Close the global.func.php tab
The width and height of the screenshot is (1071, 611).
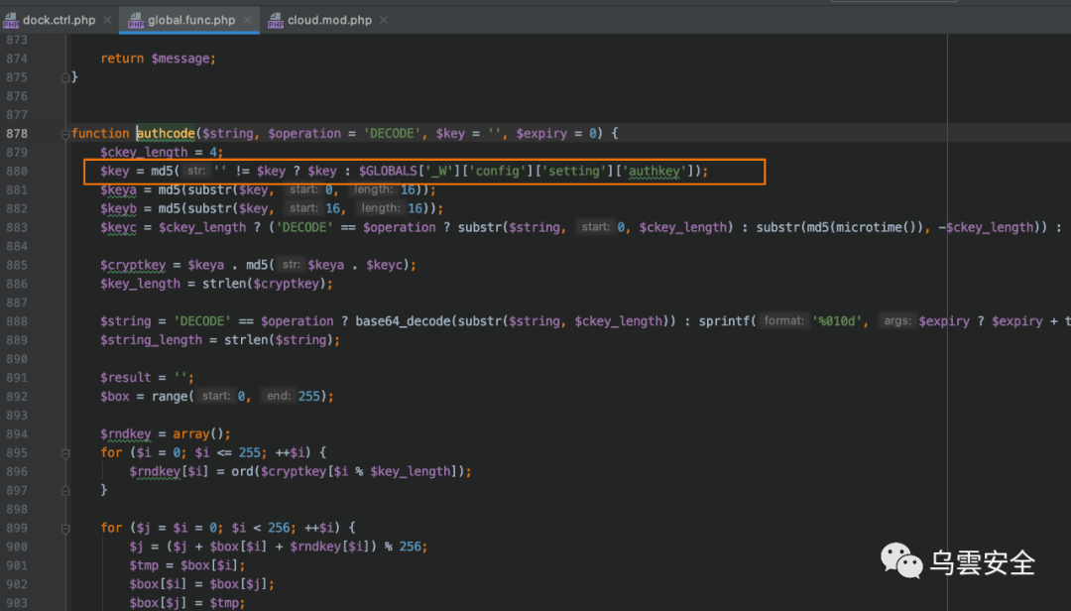[247, 20]
